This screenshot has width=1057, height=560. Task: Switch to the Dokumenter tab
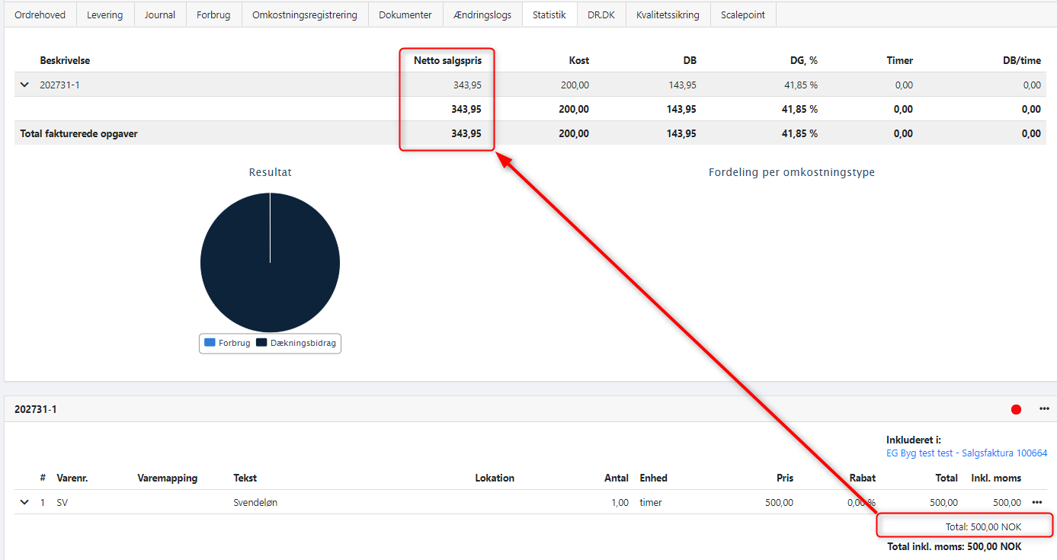click(405, 14)
